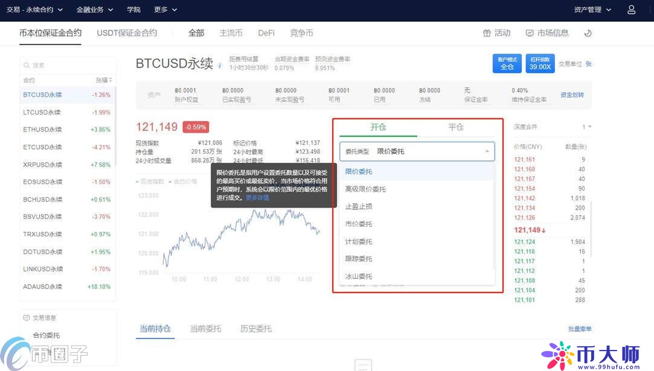
Task: Choose 冰山委托 option
Action: tap(417, 276)
